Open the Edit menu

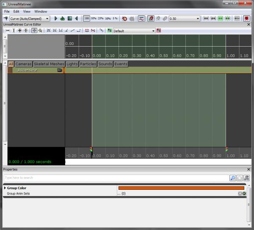[16, 11]
